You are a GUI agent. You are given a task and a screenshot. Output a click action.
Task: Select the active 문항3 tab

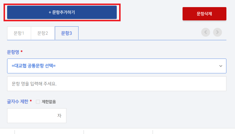pyautogui.click(x=67, y=33)
